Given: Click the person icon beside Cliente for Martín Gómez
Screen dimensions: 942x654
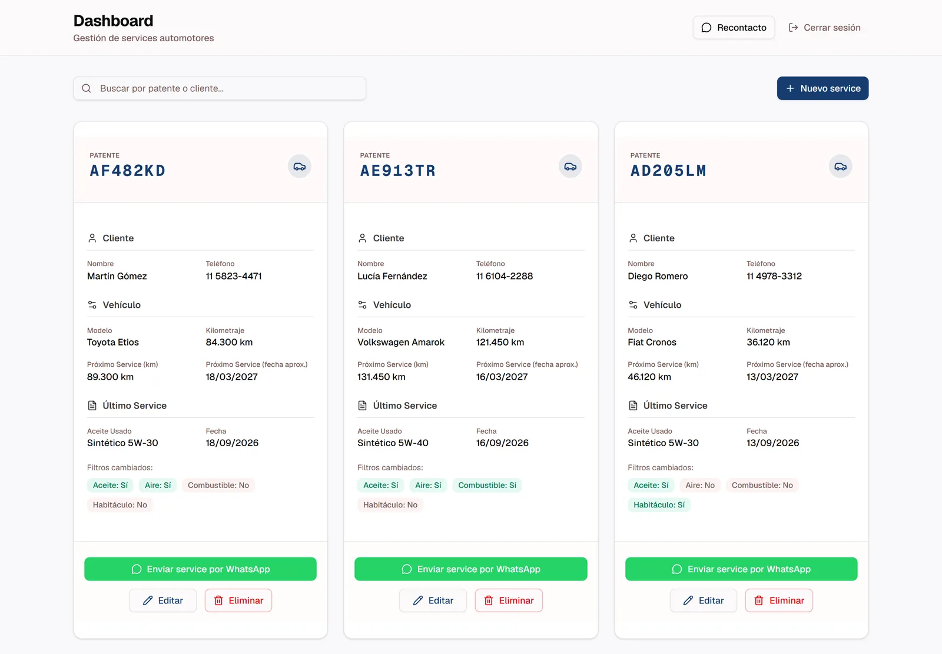Looking at the screenshot, I should tap(92, 238).
